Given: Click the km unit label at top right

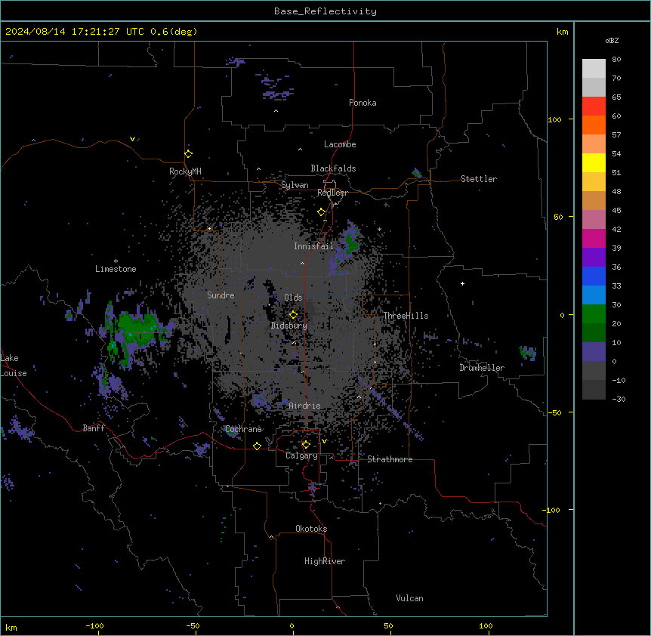Looking at the screenshot, I should [562, 32].
